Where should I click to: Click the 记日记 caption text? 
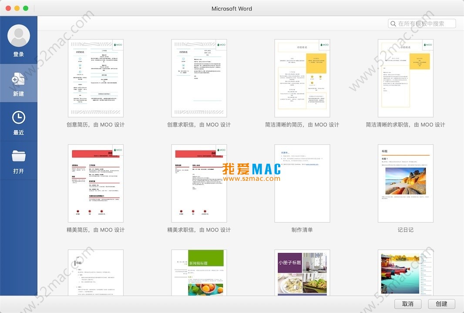coord(405,230)
